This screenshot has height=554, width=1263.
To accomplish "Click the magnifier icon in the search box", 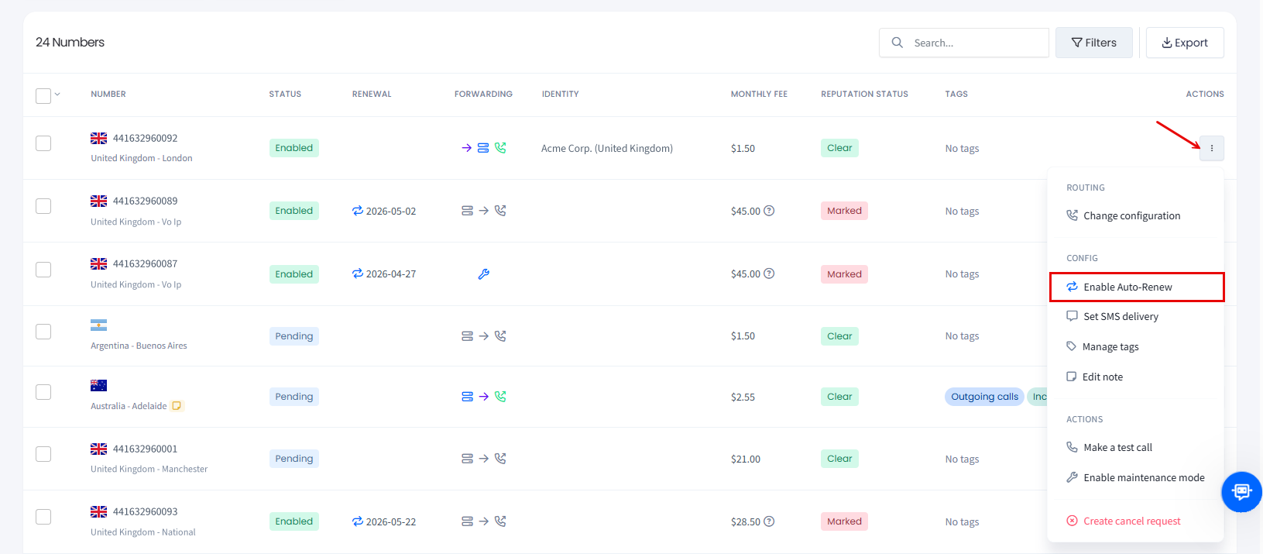I will pos(897,43).
